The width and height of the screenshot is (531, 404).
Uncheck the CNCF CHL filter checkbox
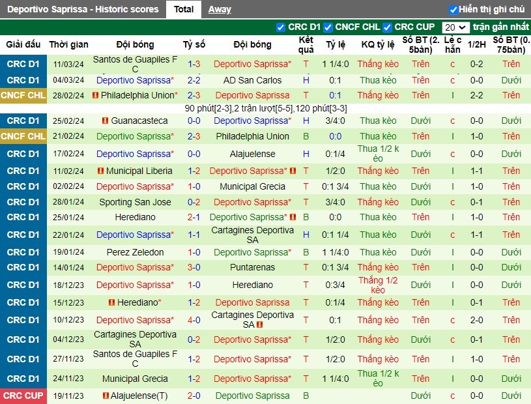tap(328, 27)
